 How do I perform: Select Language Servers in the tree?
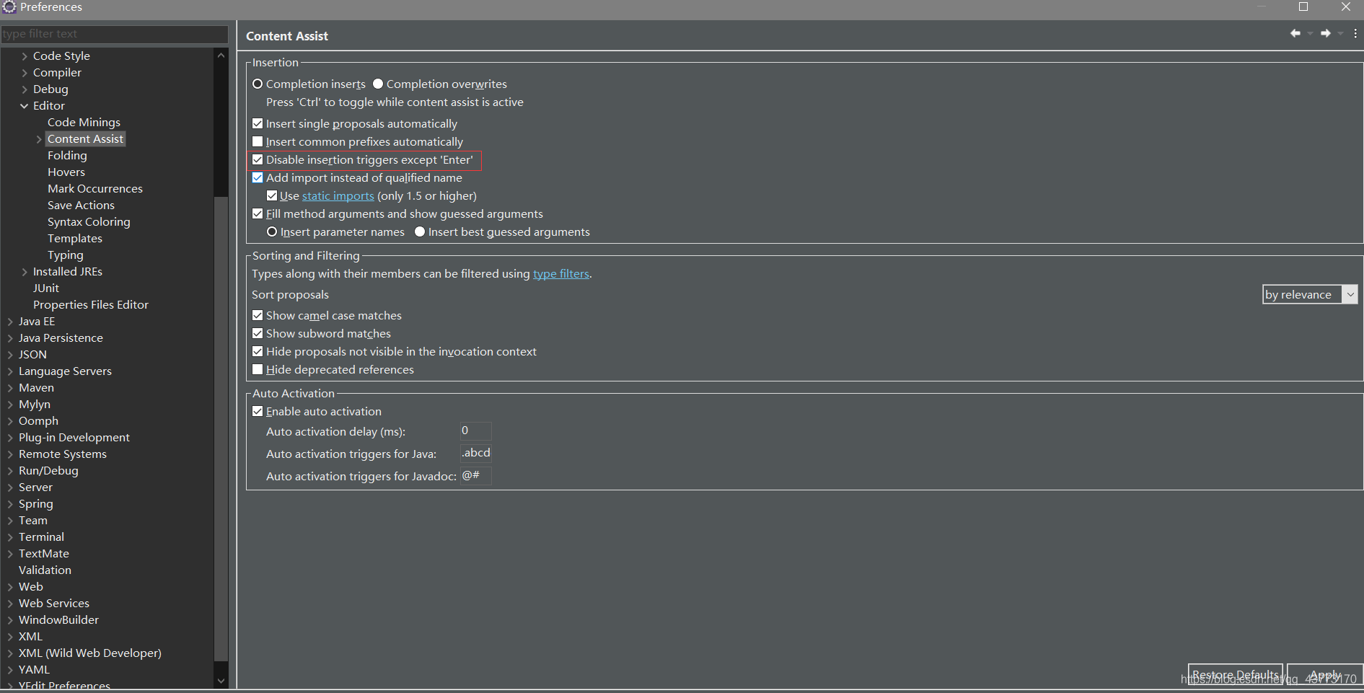(65, 371)
